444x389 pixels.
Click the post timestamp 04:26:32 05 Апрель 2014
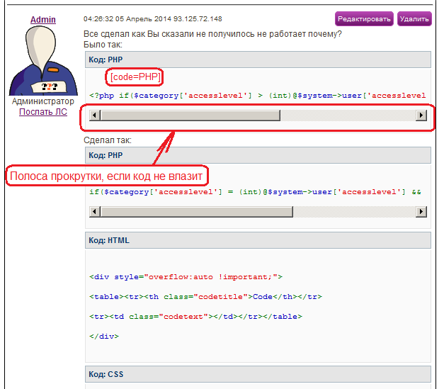[x=127, y=19]
